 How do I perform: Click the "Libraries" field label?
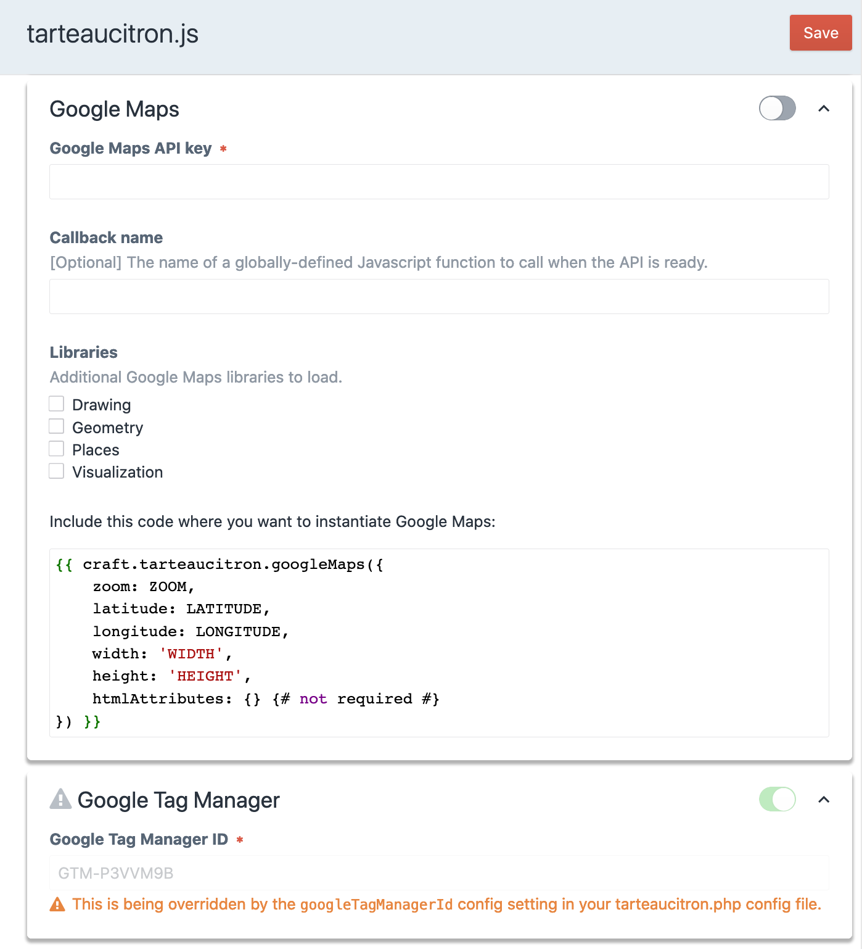pyautogui.click(x=84, y=352)
